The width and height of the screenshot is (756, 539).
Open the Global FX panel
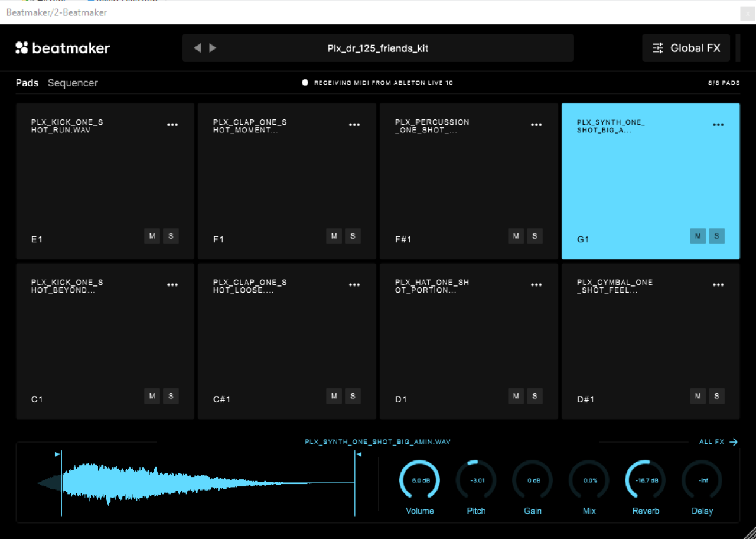[686, 48]
